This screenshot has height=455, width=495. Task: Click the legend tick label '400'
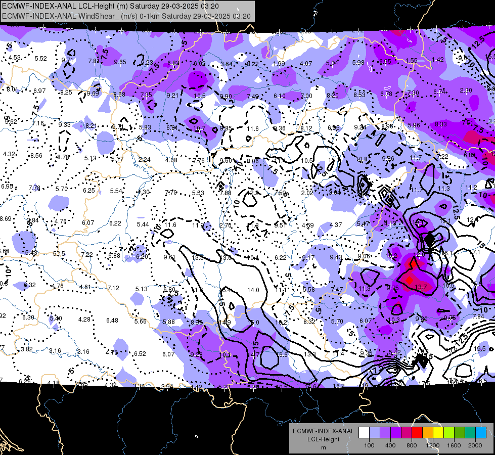click(390, 445)
